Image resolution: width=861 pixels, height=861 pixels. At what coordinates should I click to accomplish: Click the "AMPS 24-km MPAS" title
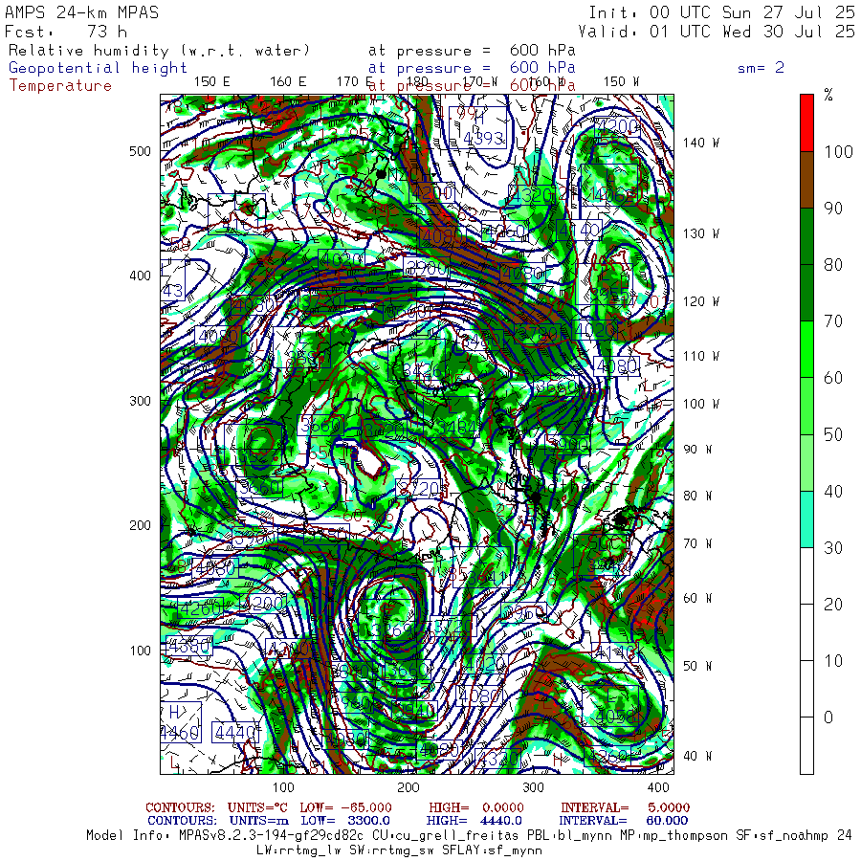tap(82, 12)
